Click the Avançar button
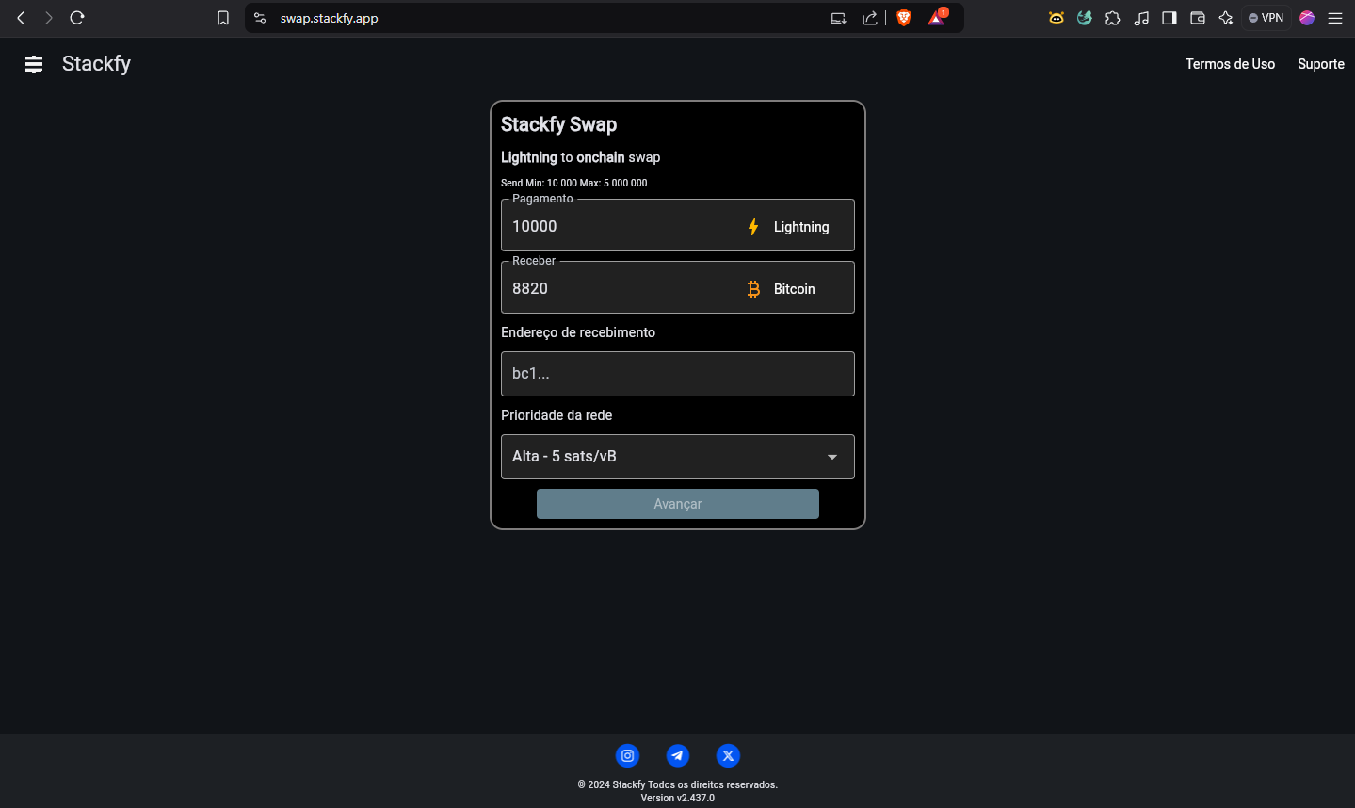1355x808 pixels. point(678,504)
